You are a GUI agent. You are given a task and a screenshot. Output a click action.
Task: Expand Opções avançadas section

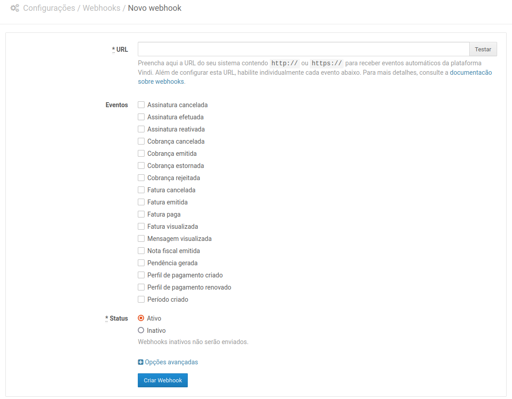pyautogui.click(x=171, y=362)
